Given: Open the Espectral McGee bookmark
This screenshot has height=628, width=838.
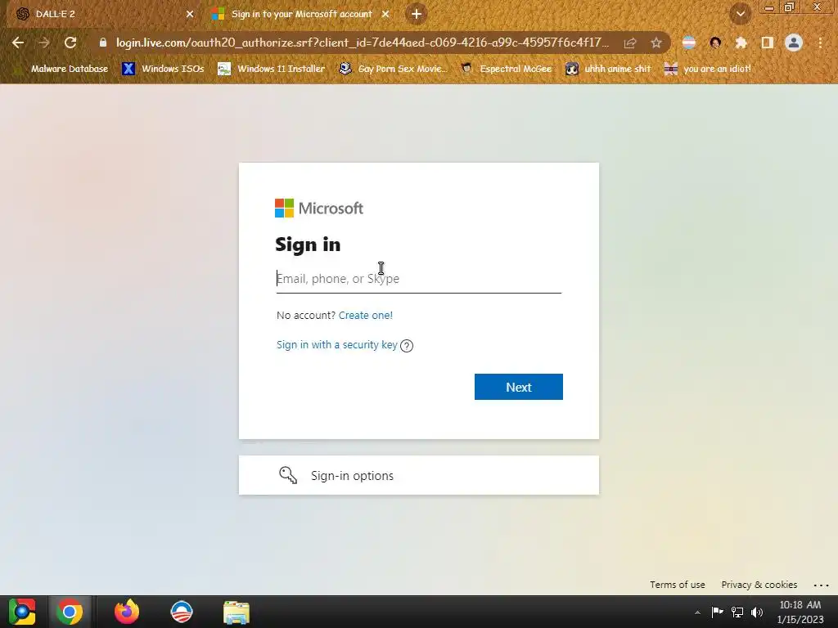Looking at the screenshot, I should click(x=506, y=69).
